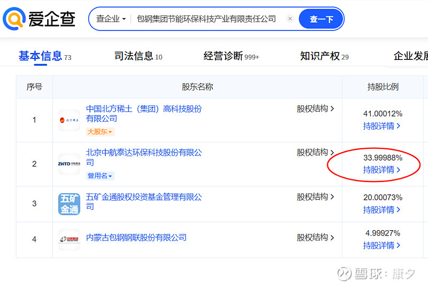428x287 pixels.
Task: Switch to the 知识产权 tab
Action: pyautogui.click(x=324, y=56)
